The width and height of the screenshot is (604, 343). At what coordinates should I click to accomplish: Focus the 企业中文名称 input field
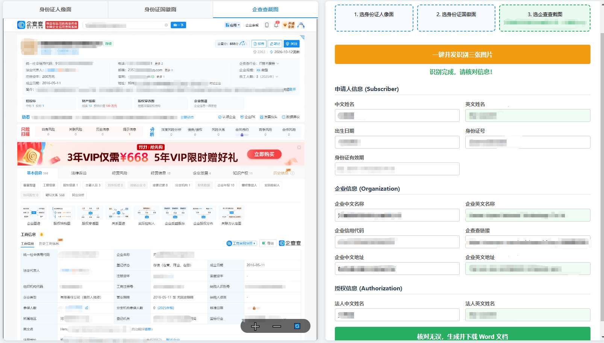pos(397,215)
